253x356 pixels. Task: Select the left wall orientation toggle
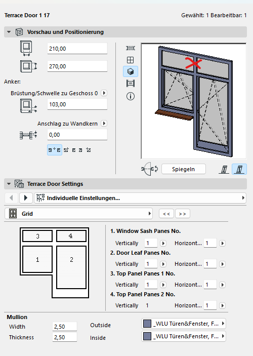[x=224, y=169]
